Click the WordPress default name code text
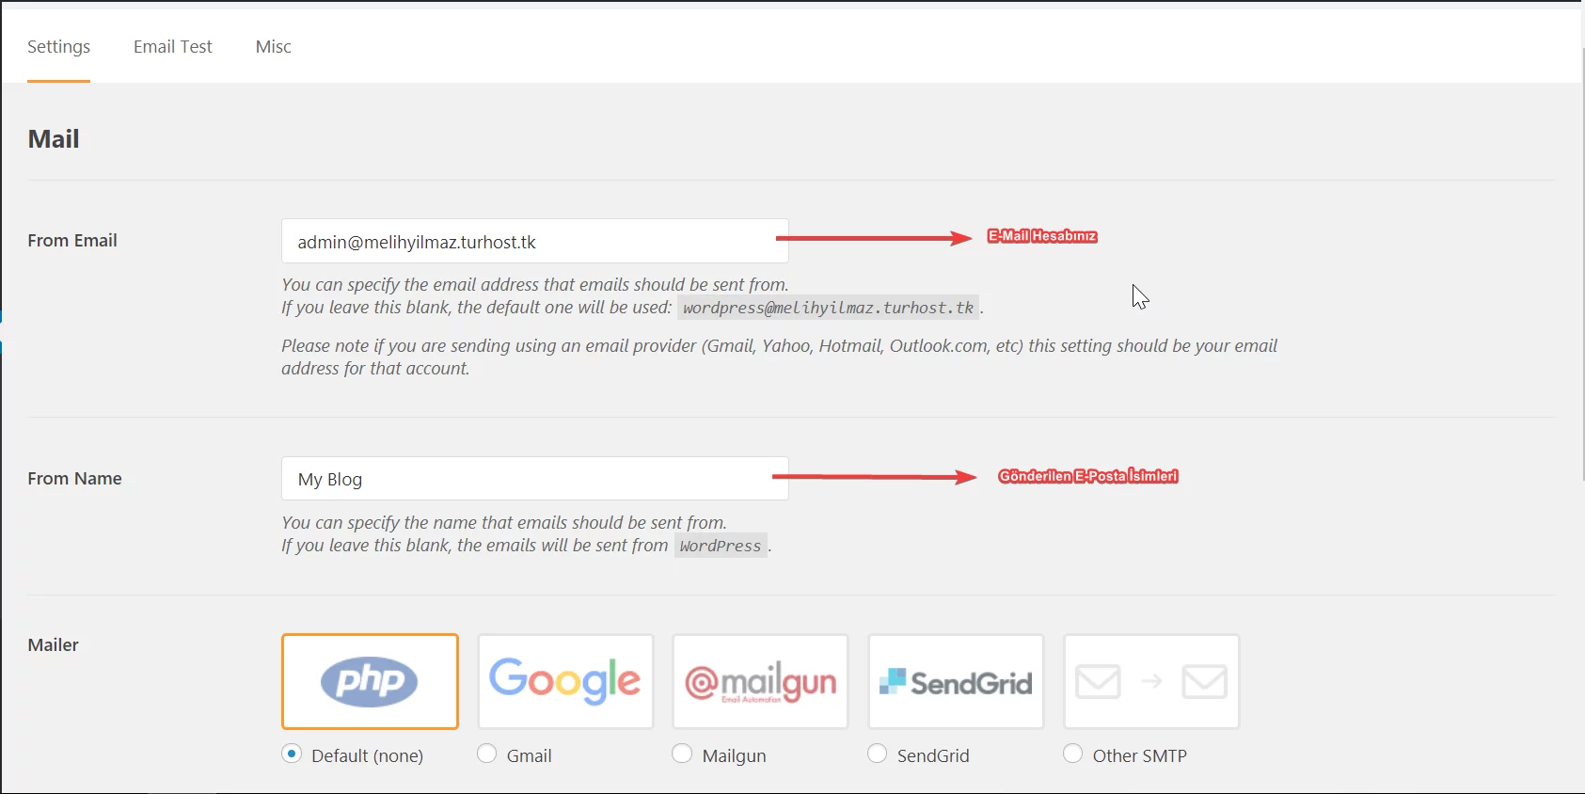Viewport: 1585px width, 794px height. click(x=721, y=546)
